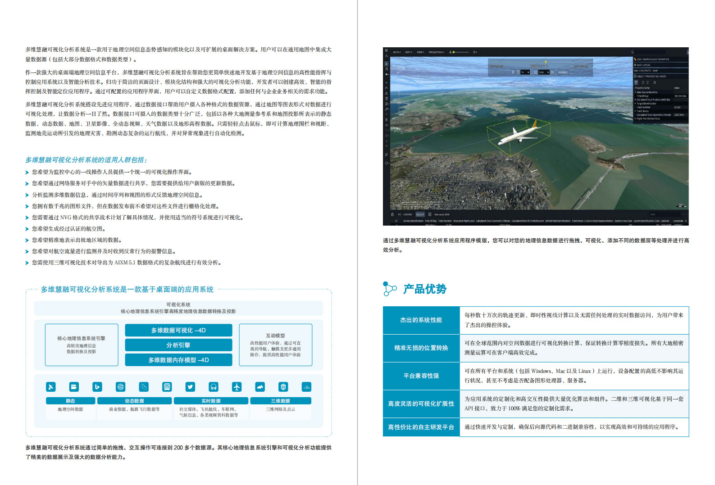Adjust the green slider in top toolbar
Image resolution: width=715 pixels, height=485 pixels.
454,52
